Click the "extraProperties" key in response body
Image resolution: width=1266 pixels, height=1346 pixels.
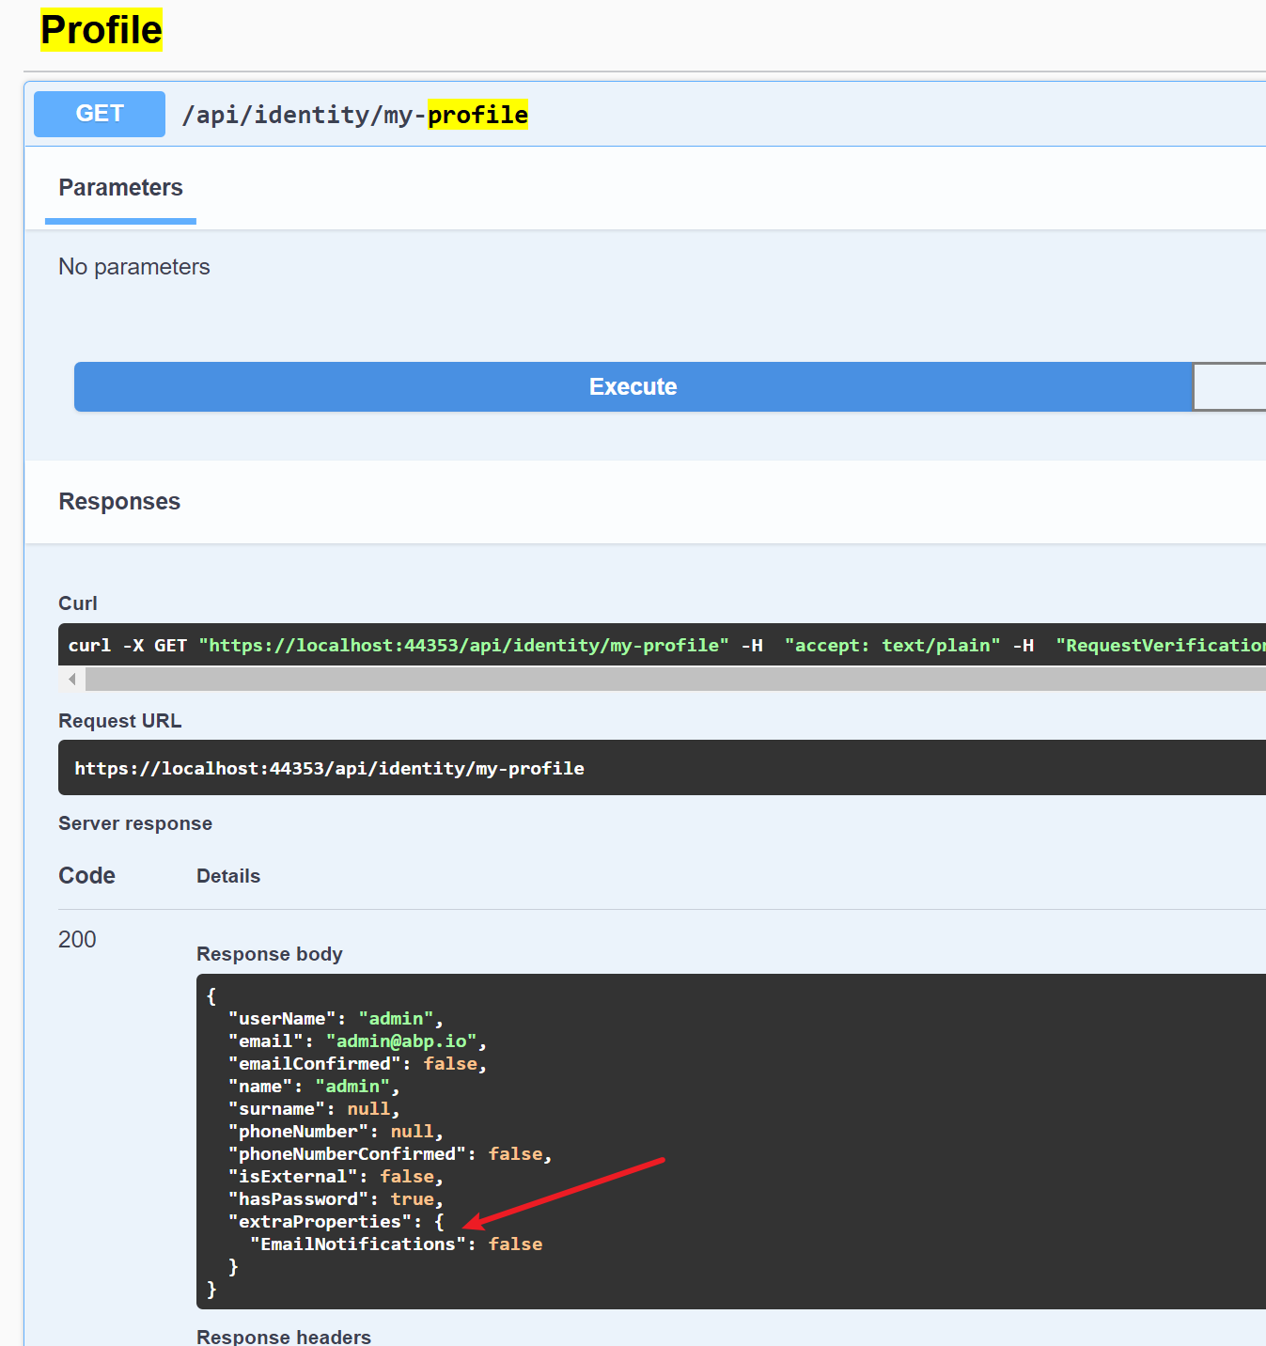click(x=320, y=1222)
